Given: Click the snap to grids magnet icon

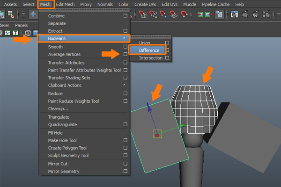Looking at the screenshot, I should 142,14.
